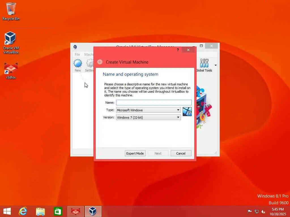Screen dimensions: 290x217
Task: Open the File menu in VirtualBox Manager
Action: pyautogui.click(x=77, y=55)
